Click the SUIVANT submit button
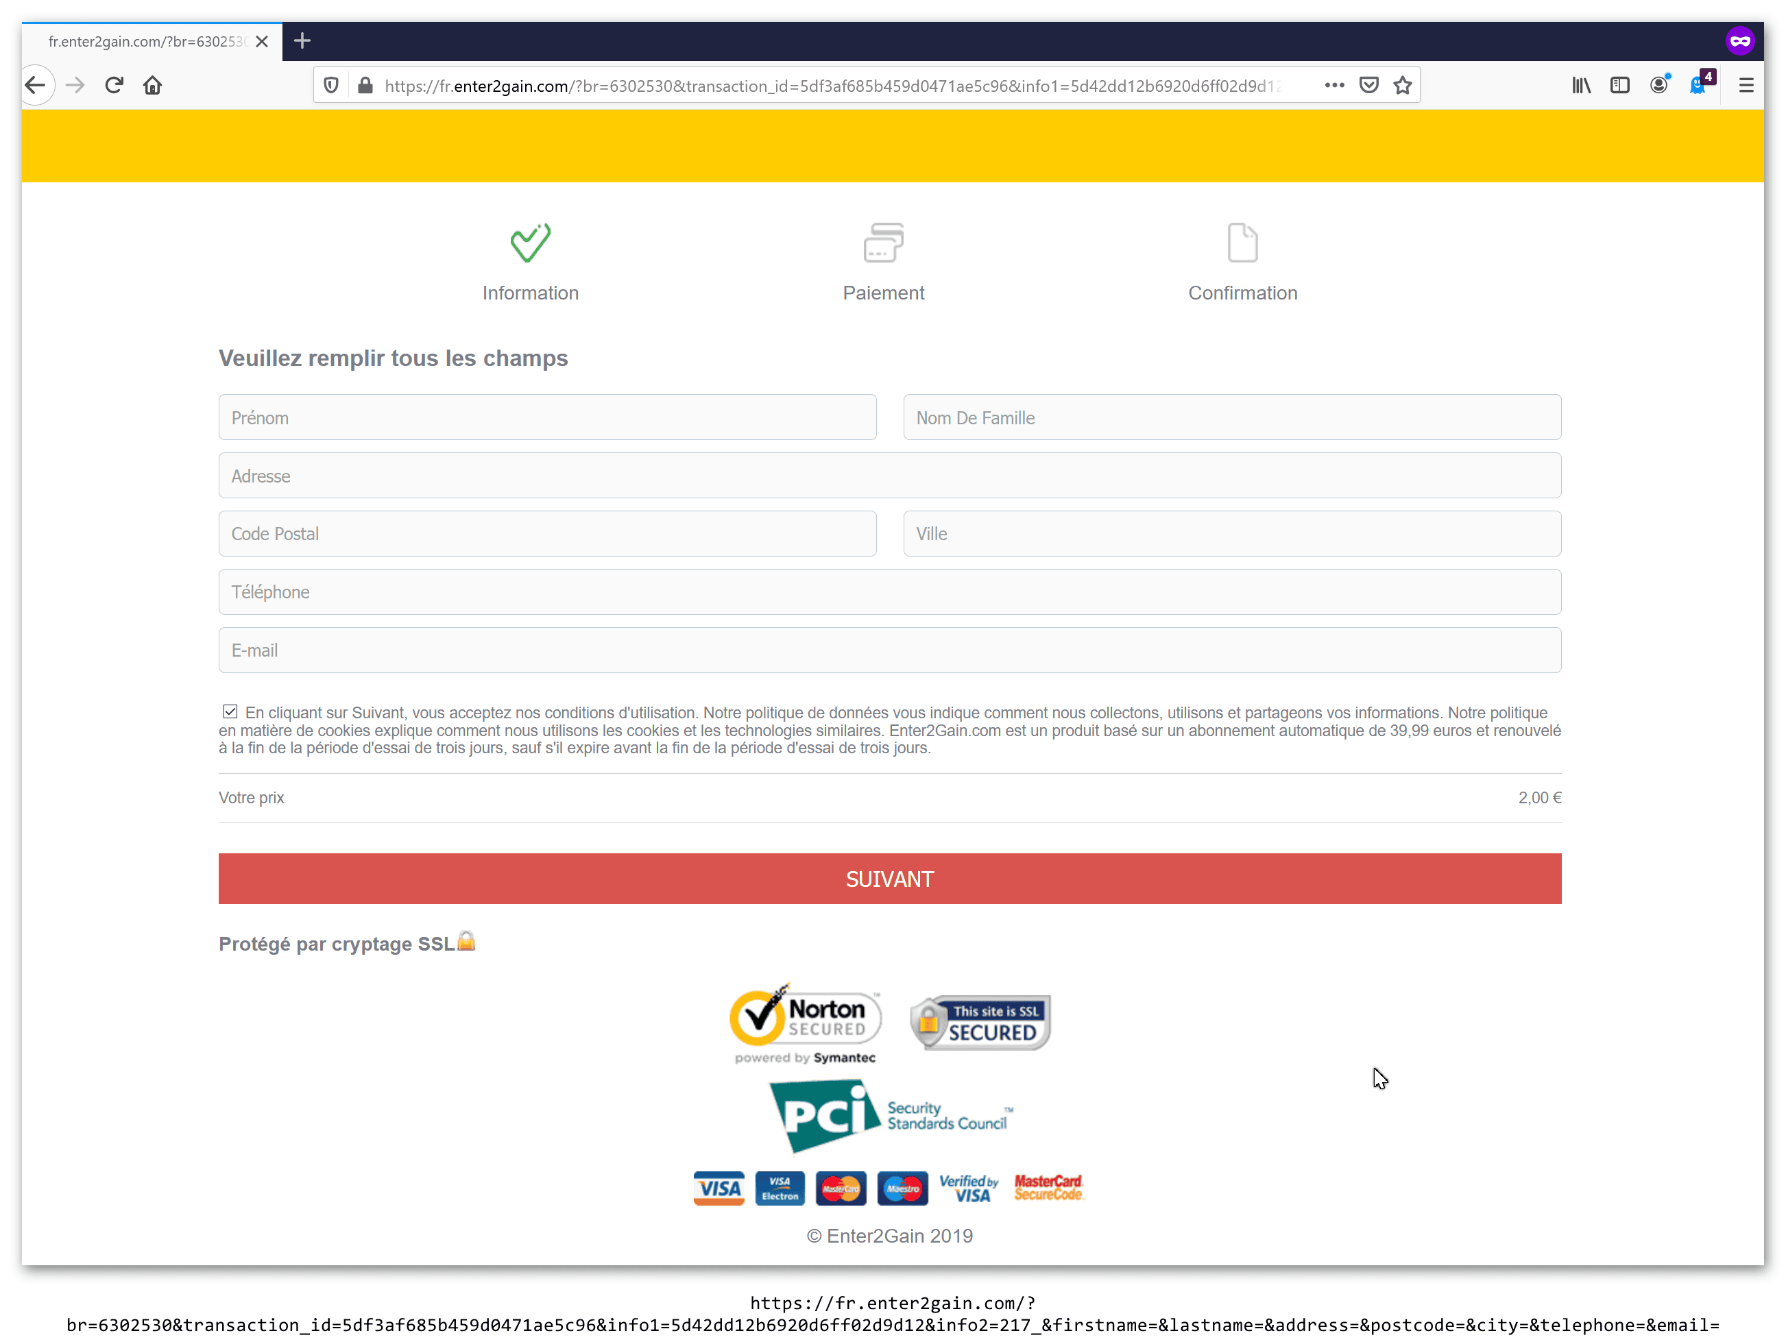Image resolution: width=1786 pixels, height=1342 pixels. click(x=889, y=878)
